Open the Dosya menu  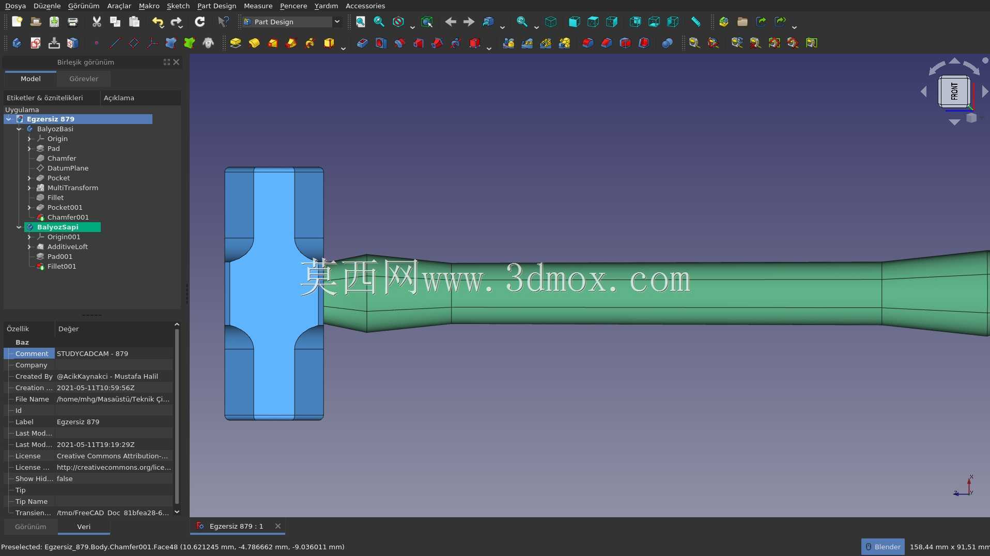(16, 6)
